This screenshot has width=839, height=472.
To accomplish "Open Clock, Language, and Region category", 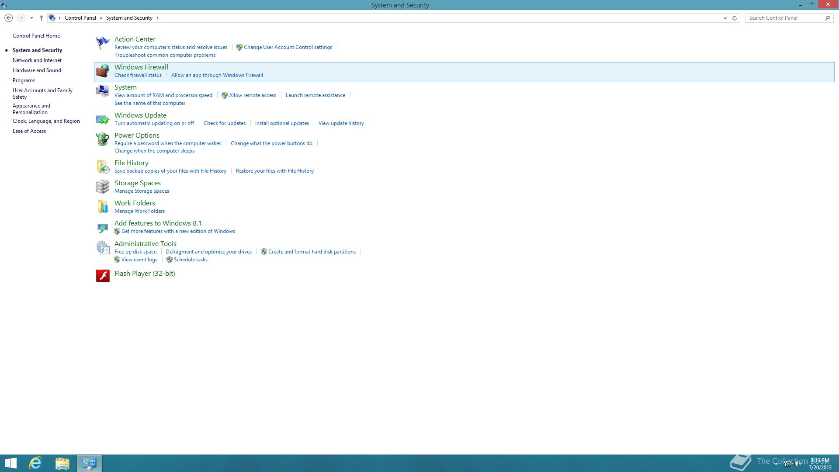I will click(x=46, y=121).
